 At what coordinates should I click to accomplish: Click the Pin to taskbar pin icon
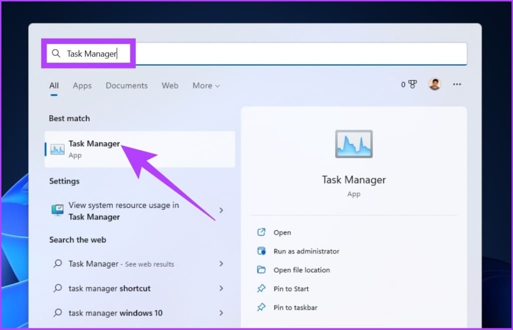click(261, 307)
